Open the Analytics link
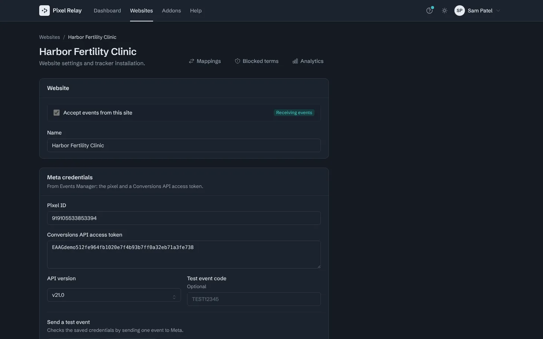 pos(308,61)
